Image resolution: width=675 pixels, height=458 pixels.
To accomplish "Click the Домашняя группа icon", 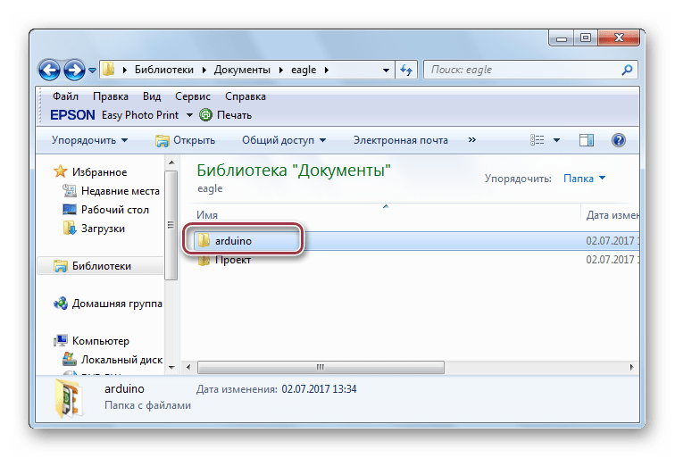I will 61,304.
